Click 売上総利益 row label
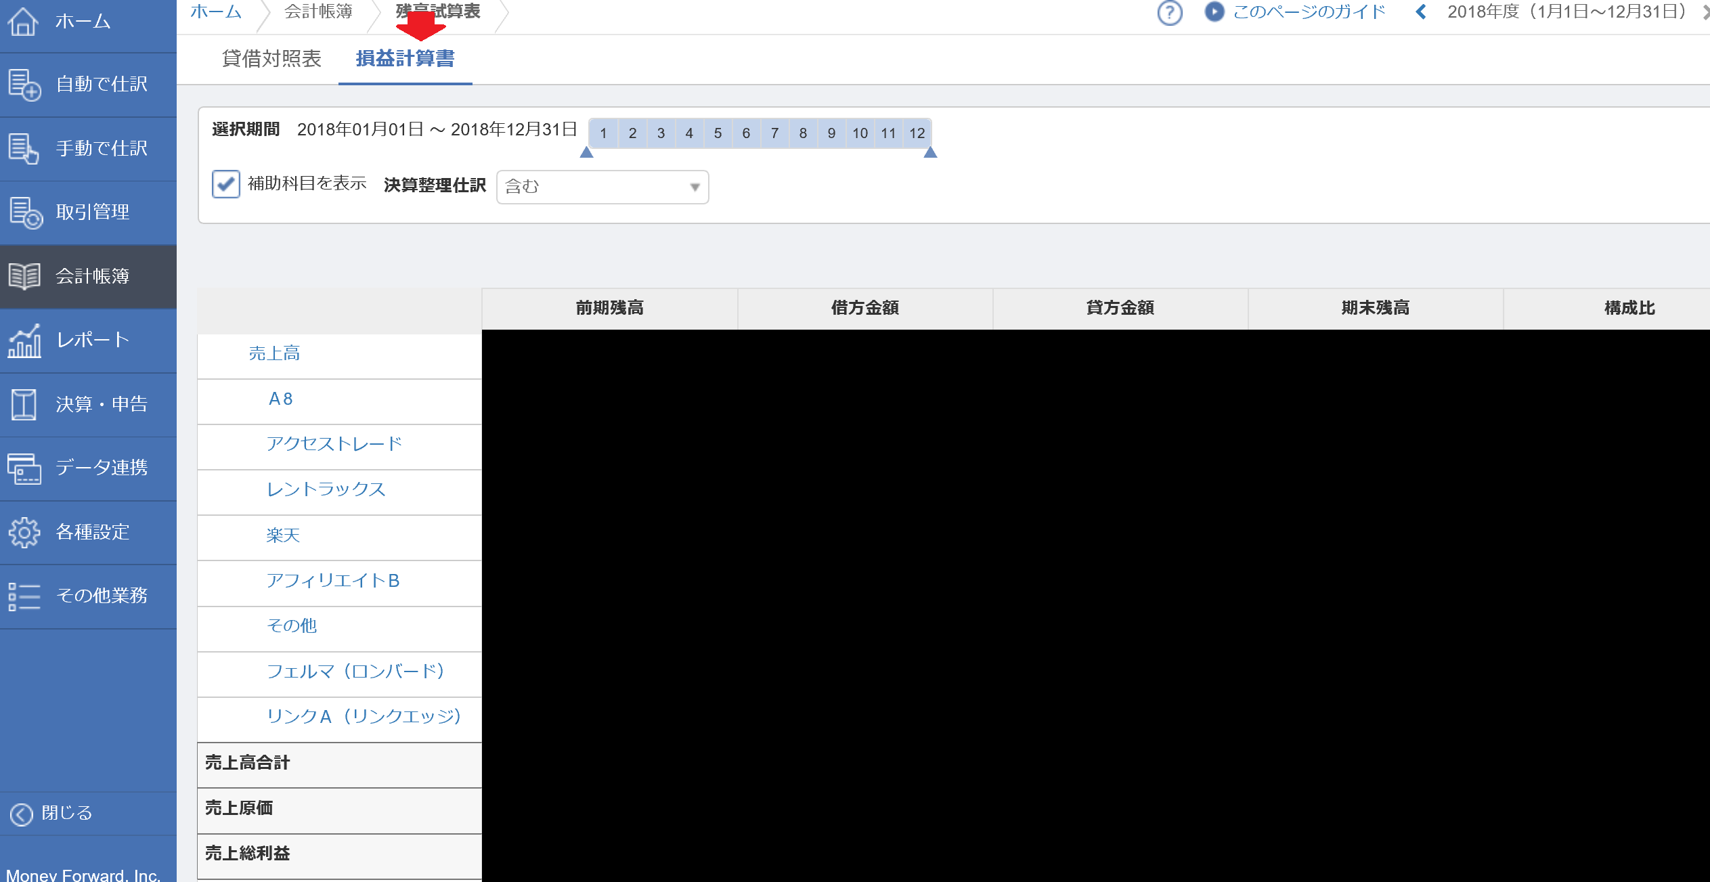1710x882 pixels. (248, 854)
